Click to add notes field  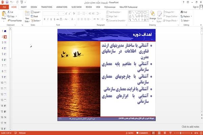pyautogui.click(x=190, y=127)
